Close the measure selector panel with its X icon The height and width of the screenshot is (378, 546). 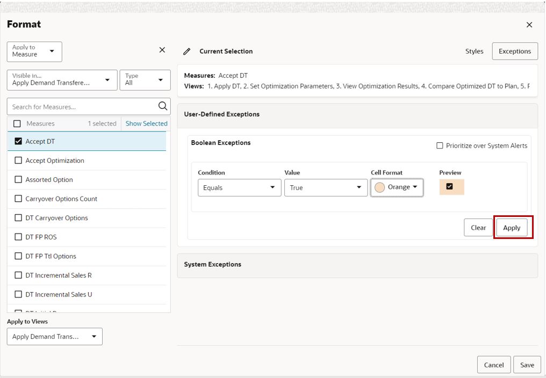(x=162, y=50)
